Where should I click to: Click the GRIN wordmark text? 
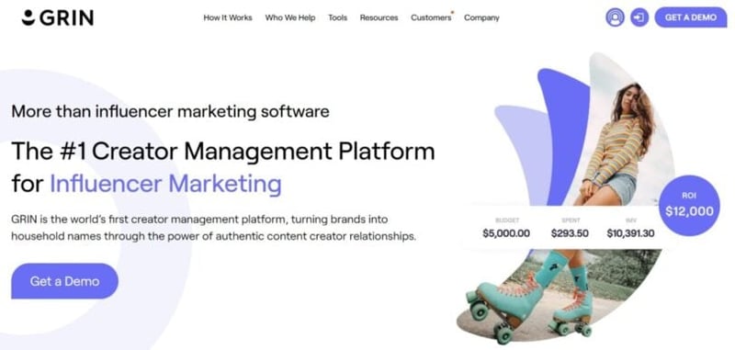(66, 17)
